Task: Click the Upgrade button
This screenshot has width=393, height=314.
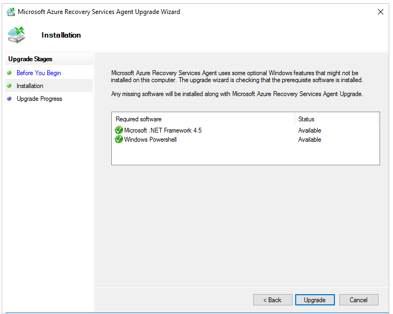Action: point(315,300)
